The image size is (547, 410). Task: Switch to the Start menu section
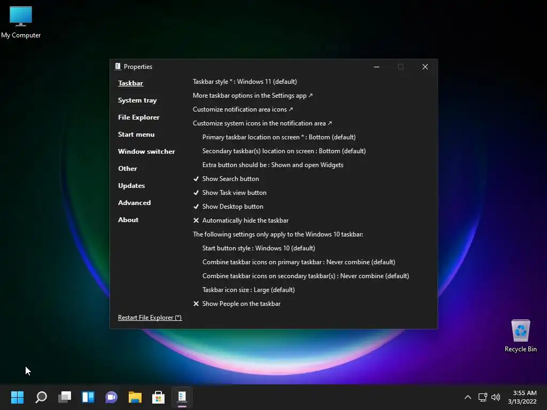pyautogui.click(x=136, y=135)
